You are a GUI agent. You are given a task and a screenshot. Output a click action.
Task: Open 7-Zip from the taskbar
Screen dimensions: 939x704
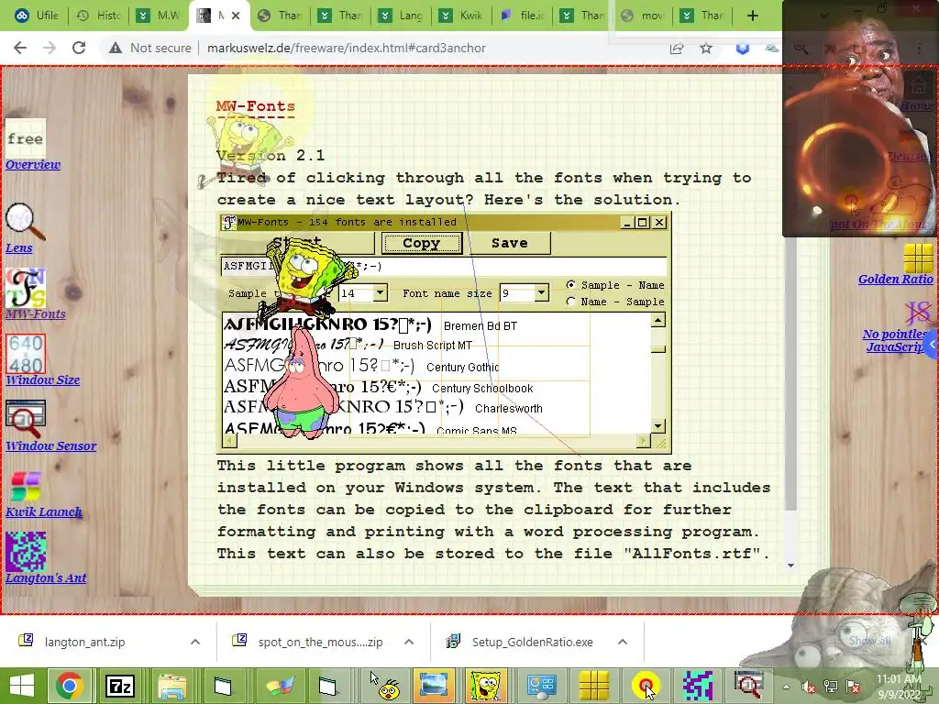[120, 686]
